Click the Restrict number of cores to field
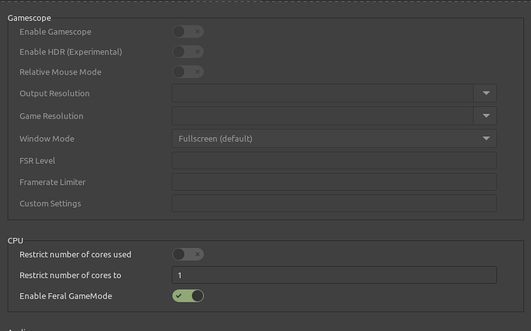The height and width of the screenshot is (331, 531). (x=333, y=275)
